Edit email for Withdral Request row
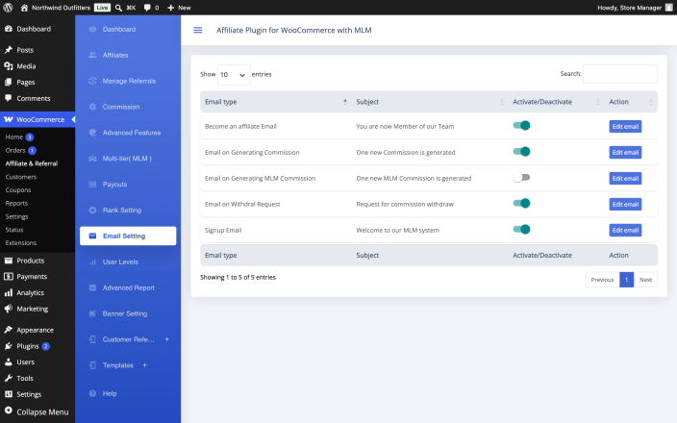 (625, 204)
